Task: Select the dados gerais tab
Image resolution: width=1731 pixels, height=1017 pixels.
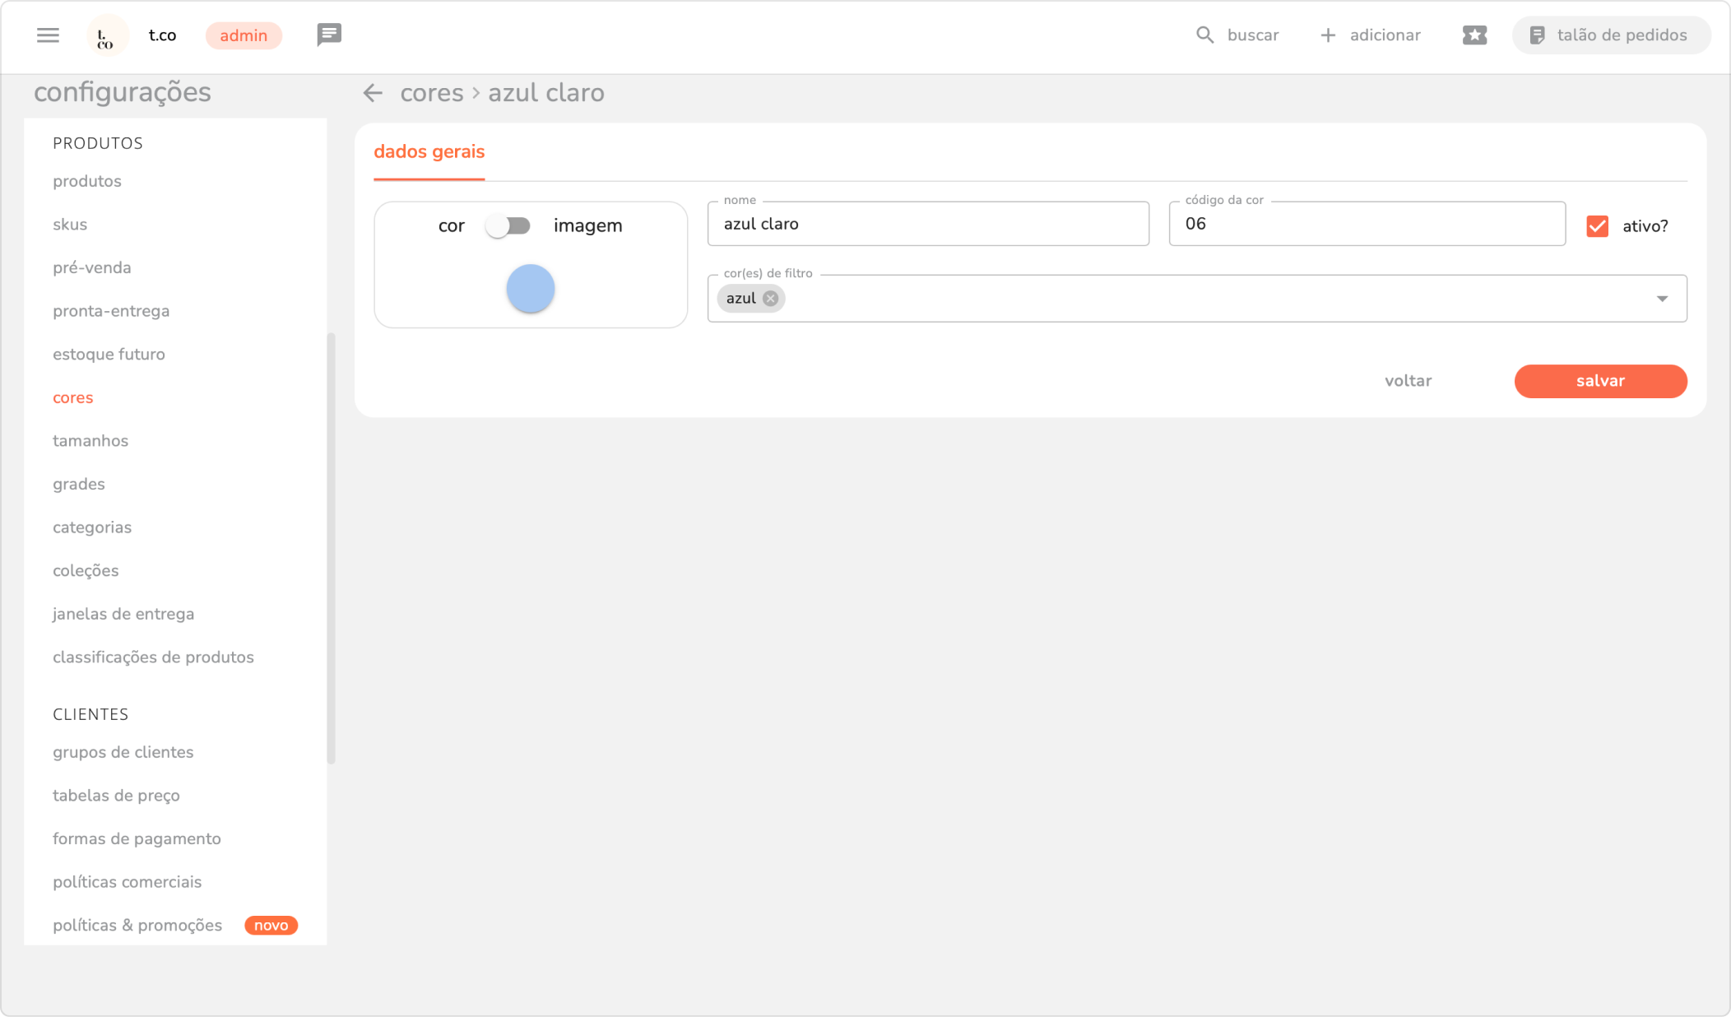Action: 429,152
